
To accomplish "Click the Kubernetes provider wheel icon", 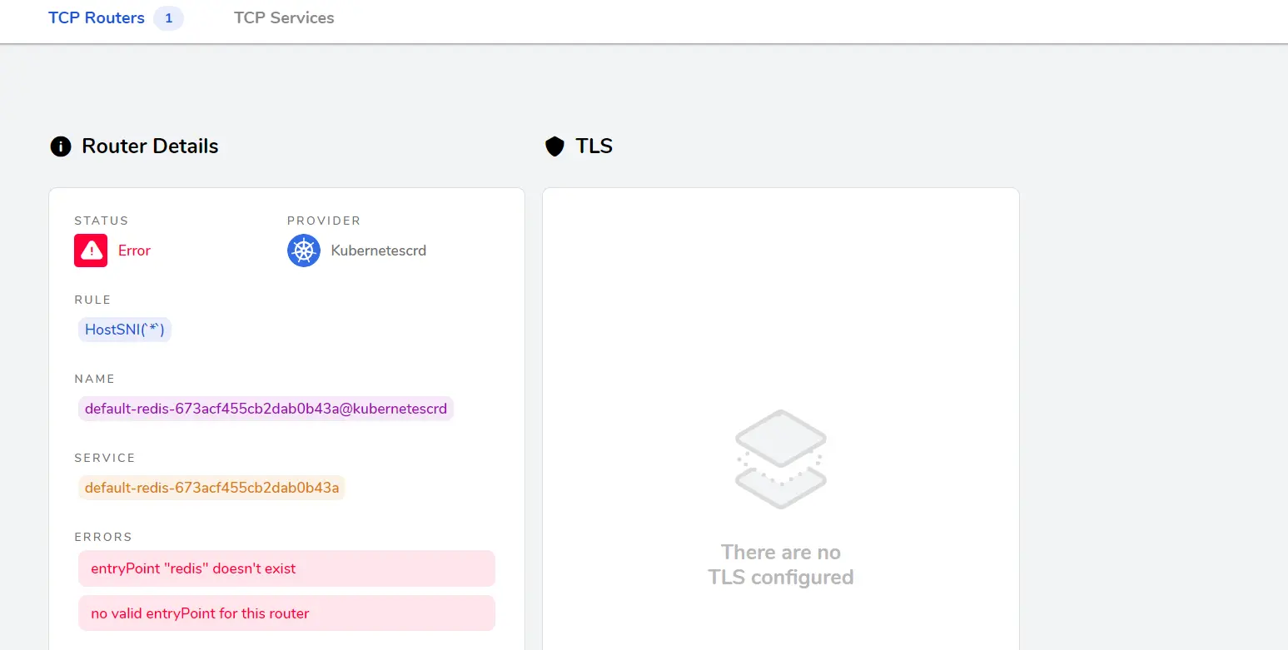I will click(x=304, y=251).
